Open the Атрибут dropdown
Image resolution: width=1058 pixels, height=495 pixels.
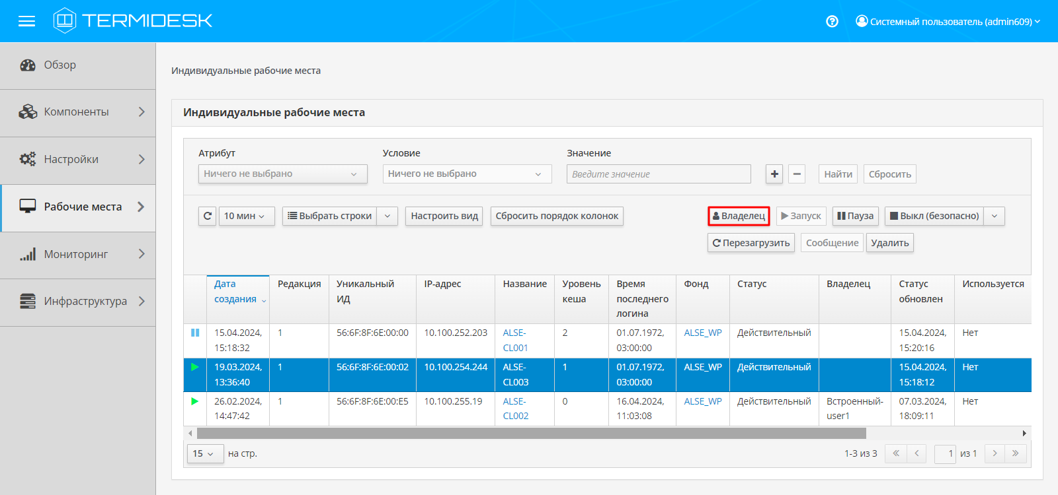click(282, 174)
